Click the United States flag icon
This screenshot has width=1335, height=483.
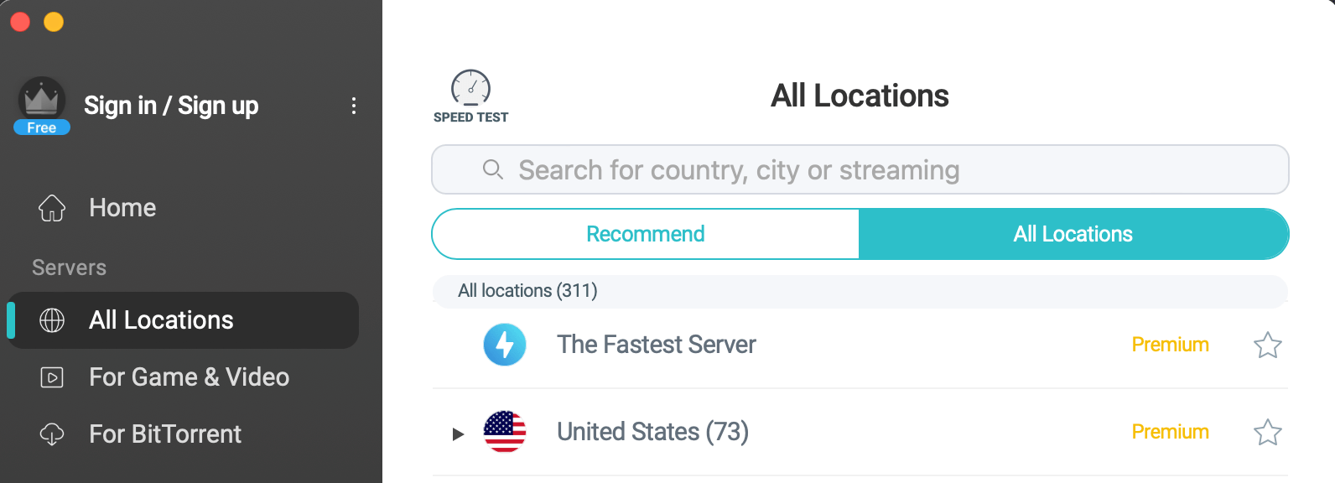click(505, 432)
